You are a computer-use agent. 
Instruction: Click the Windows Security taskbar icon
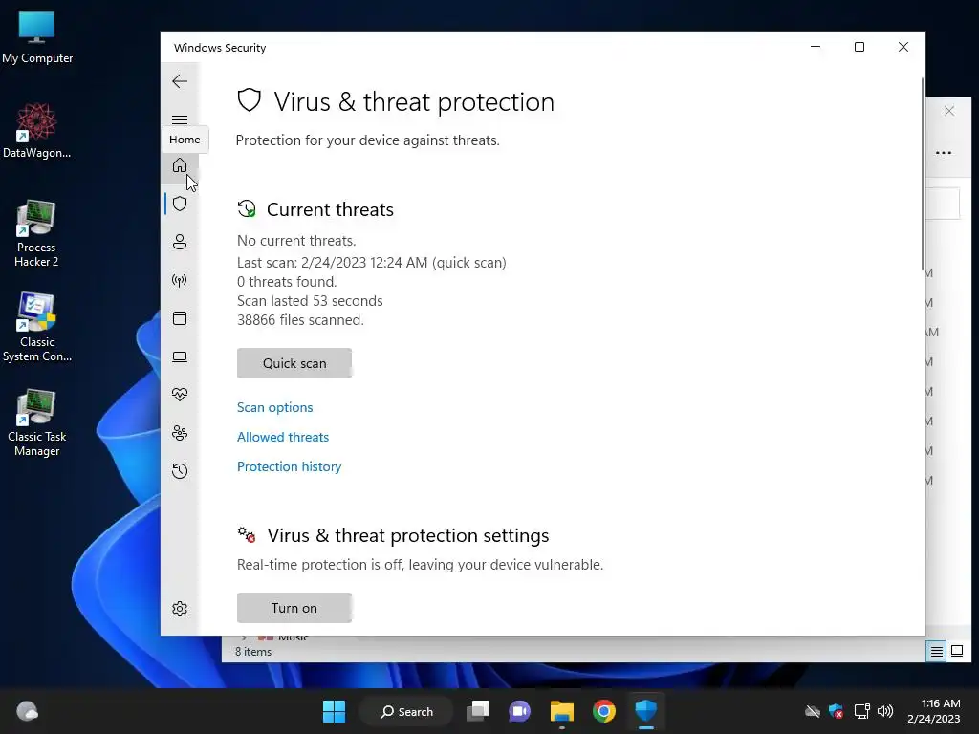point(645,711)
